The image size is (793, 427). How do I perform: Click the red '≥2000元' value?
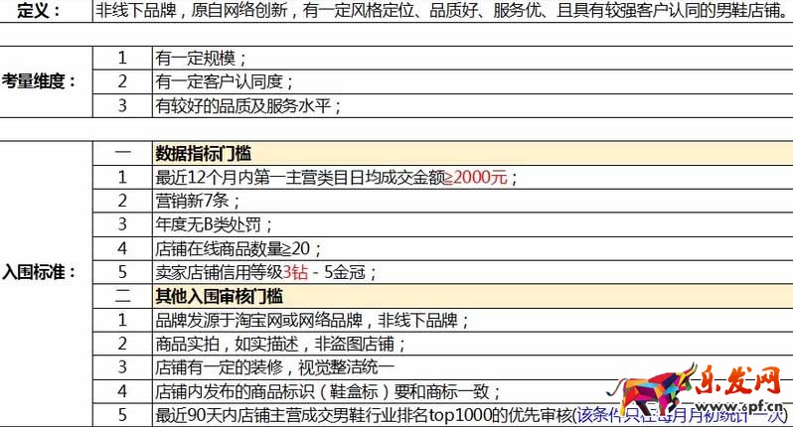coord(475,178)
